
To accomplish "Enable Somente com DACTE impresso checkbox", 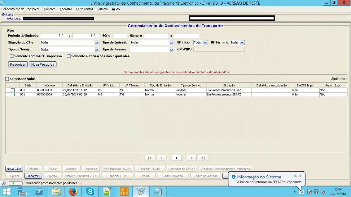I will click(12, 56).
